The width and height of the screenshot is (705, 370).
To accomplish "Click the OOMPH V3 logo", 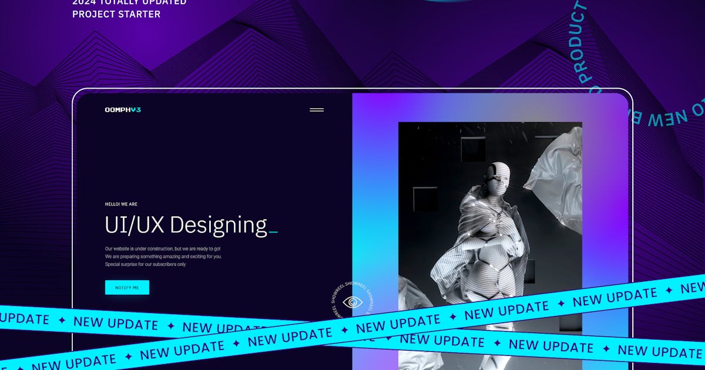I will click(123, 110).
